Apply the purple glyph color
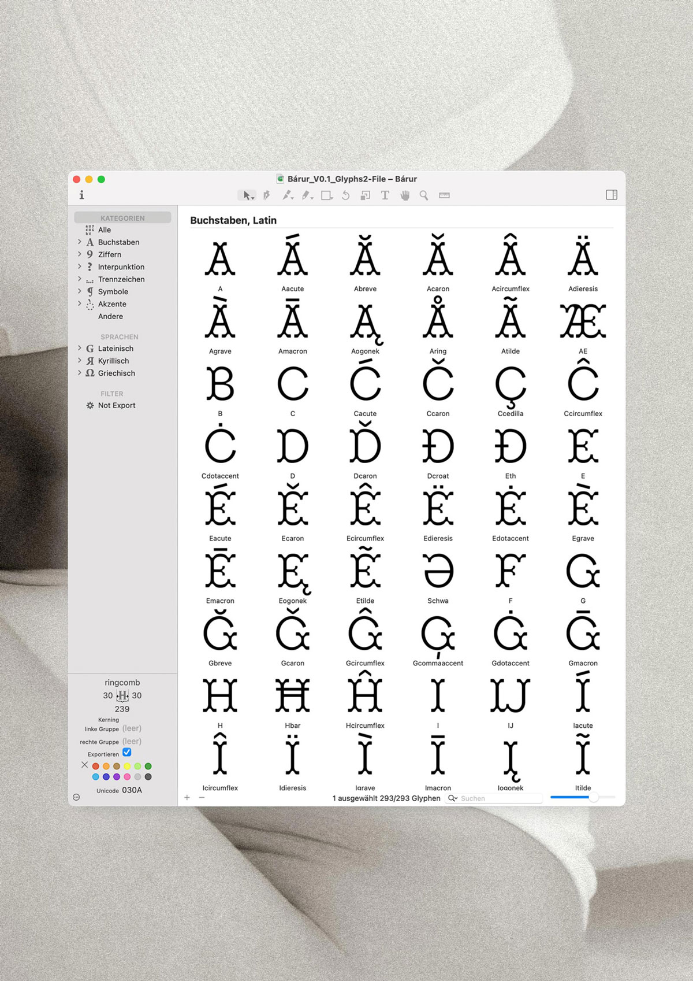The image size is (693, 981). [117, 777]
